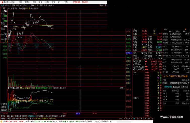Click the 竞价 button at top right
Viewport: 190px width, 123px height.
[x=102, y=5]
